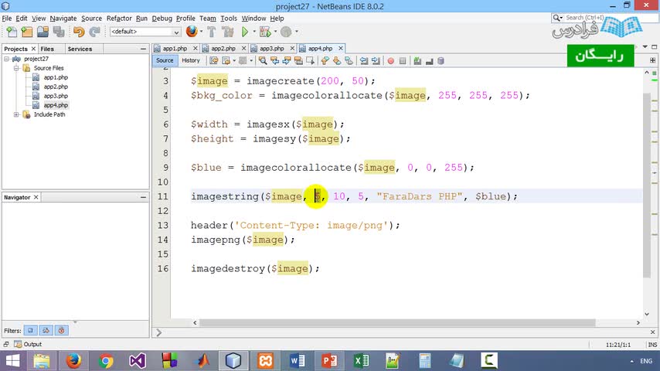
Task: Toggle Bookmark icon in editor toolbar
Action: [x=349, y=61]
